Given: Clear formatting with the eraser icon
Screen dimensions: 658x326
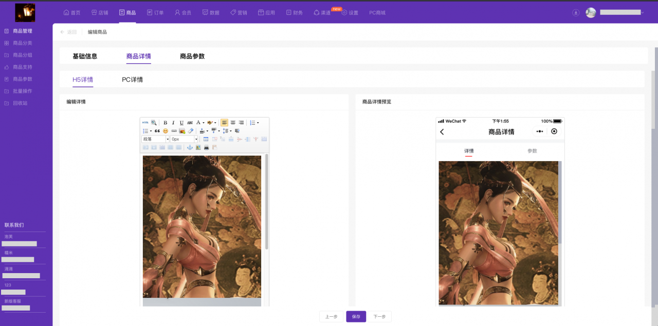Looking at the screenshot, I should coord(190,131).
